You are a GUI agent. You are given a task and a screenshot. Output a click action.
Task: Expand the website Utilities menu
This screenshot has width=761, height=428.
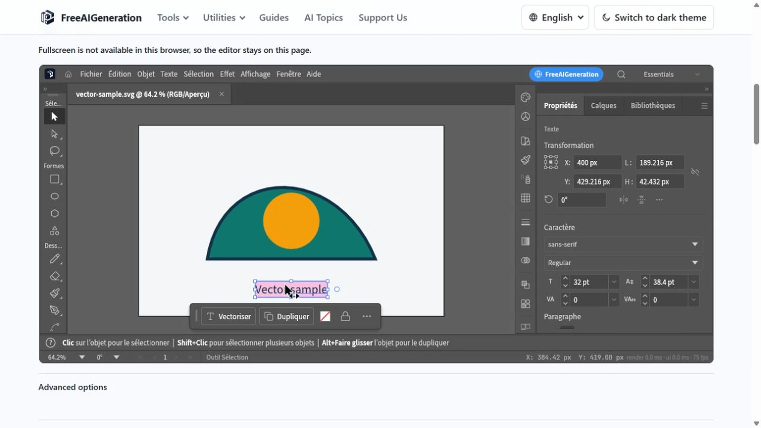[x=224, y=18]
